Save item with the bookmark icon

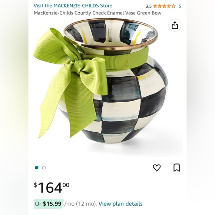point(176,168)
